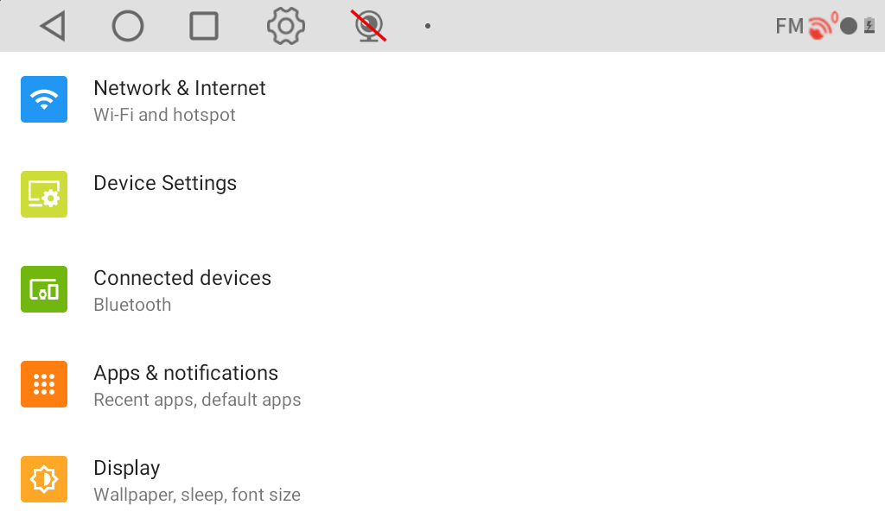The image size is (885, 518).
Task: Toggle the crossed-out webcam icon
Action: 369,26
